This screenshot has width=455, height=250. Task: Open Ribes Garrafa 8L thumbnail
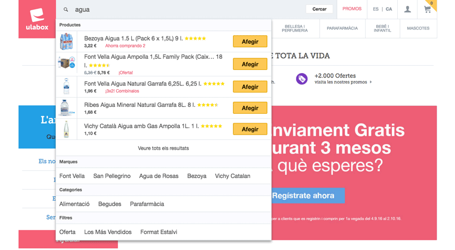(66, 108)
